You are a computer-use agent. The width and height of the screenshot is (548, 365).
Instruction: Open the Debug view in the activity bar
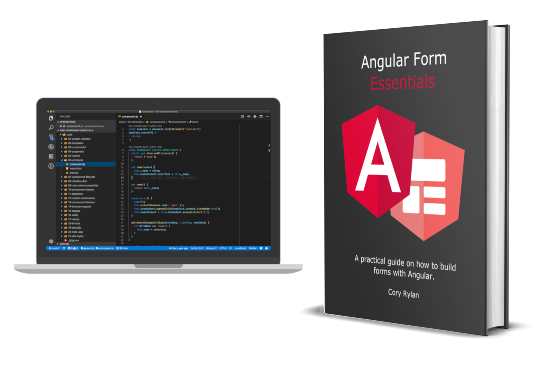click(x=51, y=147)
